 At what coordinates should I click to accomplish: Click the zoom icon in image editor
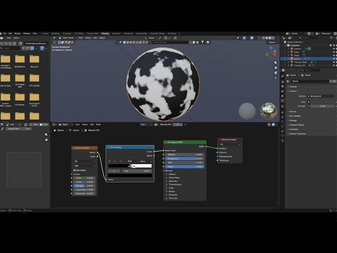click(46, 135)
